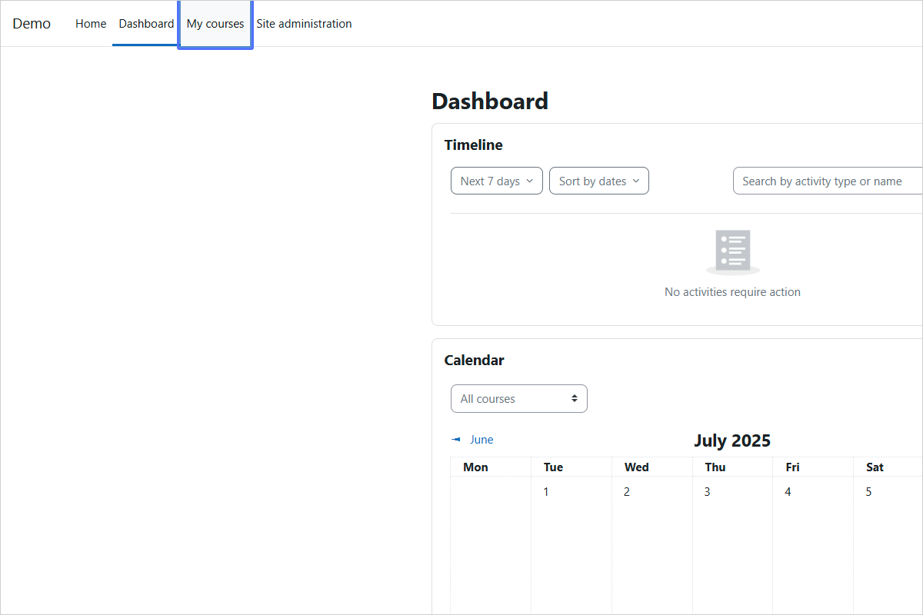Click the No activities require action text
923x615 pixels.
[x=732, y=292]
